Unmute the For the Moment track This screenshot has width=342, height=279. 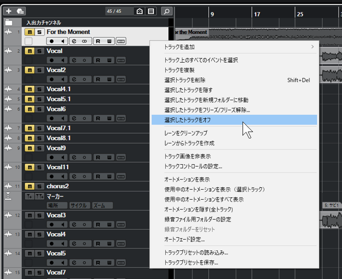[30, 32]
